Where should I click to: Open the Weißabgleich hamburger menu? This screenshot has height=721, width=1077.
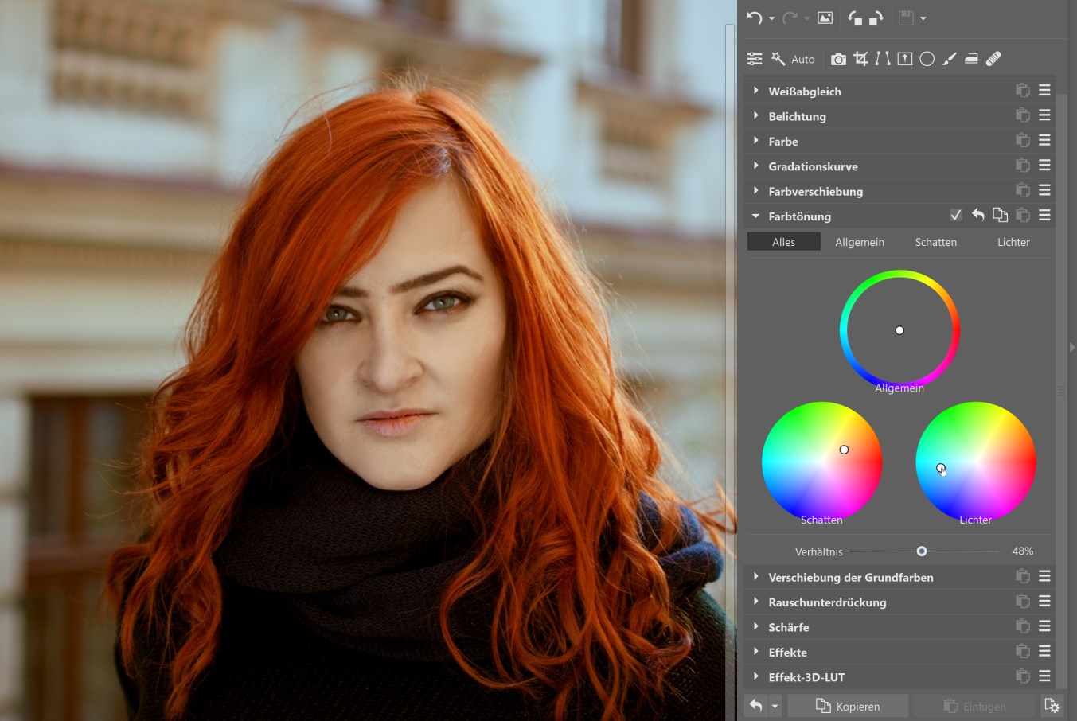[x=1044, y=91]
